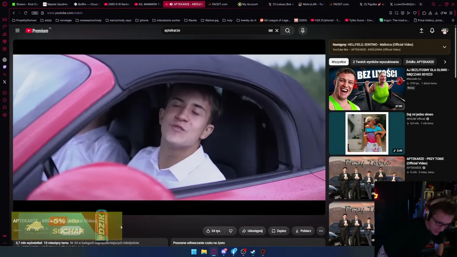
Task: Clear the search box with X
Action: coord(277,31)
